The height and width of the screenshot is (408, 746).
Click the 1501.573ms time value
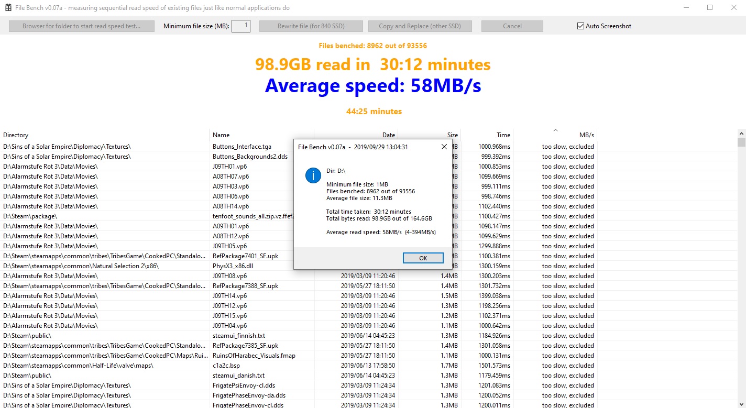click(x=494, y=366)
